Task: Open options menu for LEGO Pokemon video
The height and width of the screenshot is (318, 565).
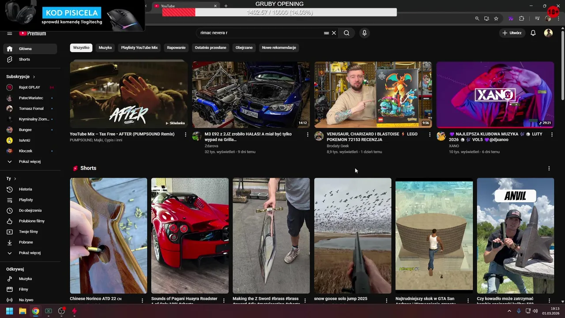Action: (x=430, y=134)
